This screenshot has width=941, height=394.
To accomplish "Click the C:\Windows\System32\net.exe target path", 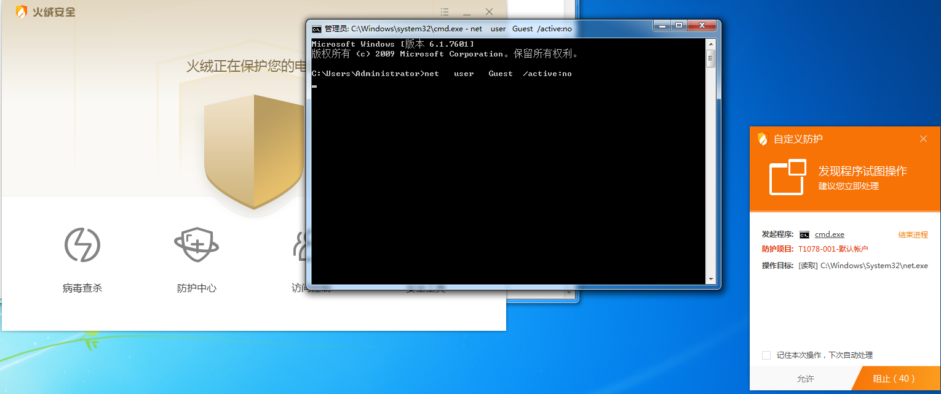I will [x=874, y=266].
